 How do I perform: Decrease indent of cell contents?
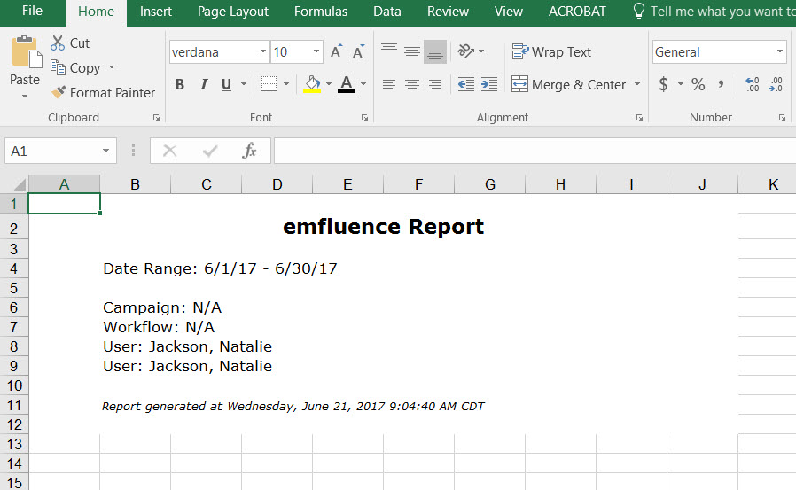466,84
